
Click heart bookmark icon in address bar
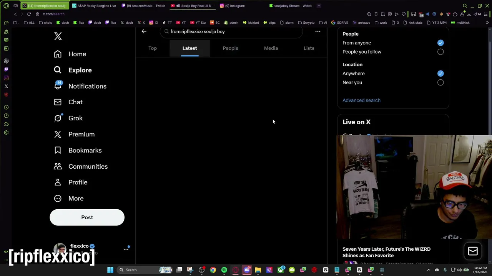[404, 14]
